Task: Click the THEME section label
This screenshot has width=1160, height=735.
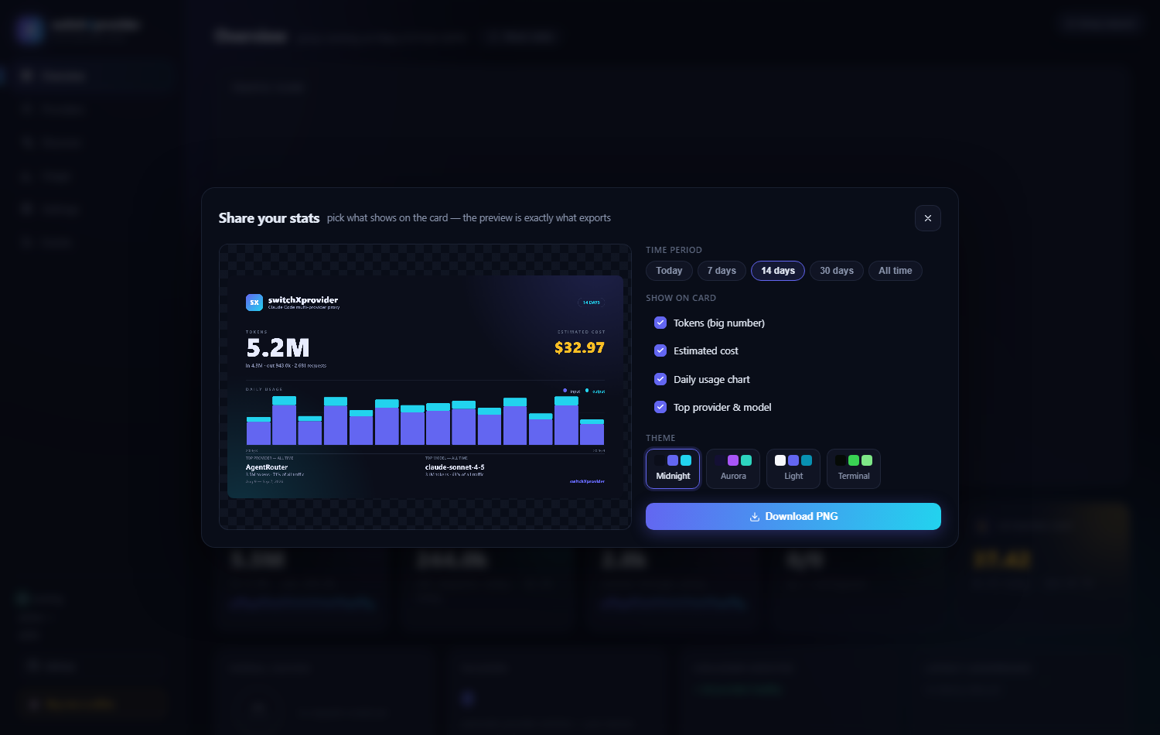Action: tap(660, 438)
